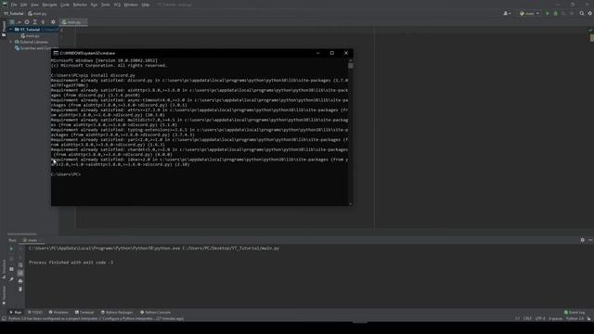
Task: Open IDE settings gear at top right
Action: (x=590, y=13)
